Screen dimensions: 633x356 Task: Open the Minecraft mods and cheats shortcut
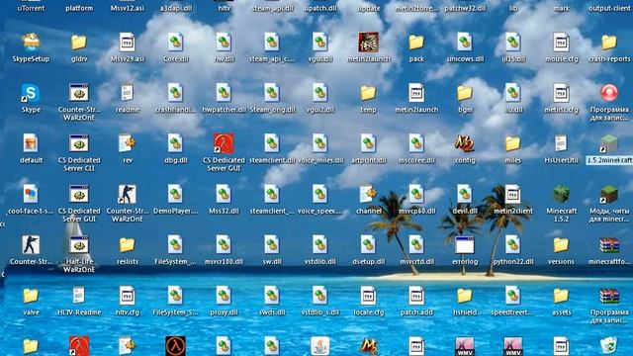(x=609, y=195)
